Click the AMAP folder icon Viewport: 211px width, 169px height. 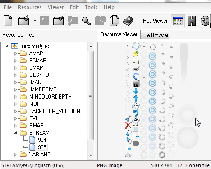pos(23,53)
